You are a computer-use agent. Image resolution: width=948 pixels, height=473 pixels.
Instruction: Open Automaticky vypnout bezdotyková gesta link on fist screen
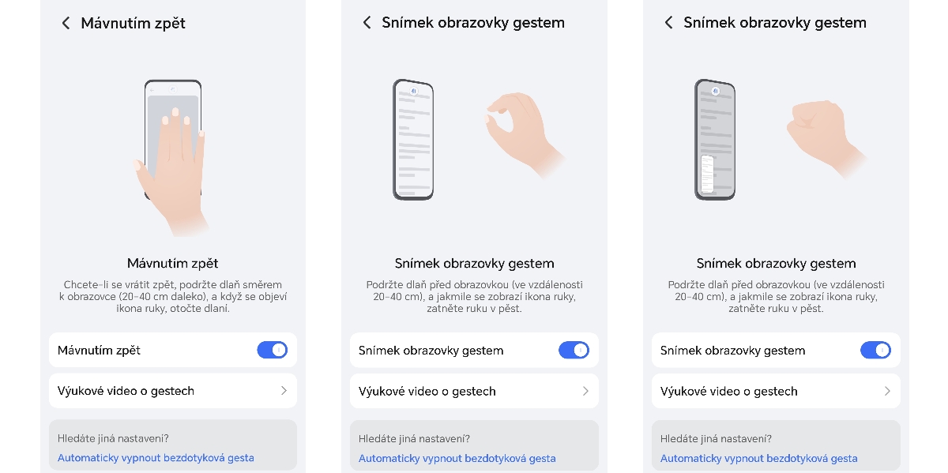[758, 458]
